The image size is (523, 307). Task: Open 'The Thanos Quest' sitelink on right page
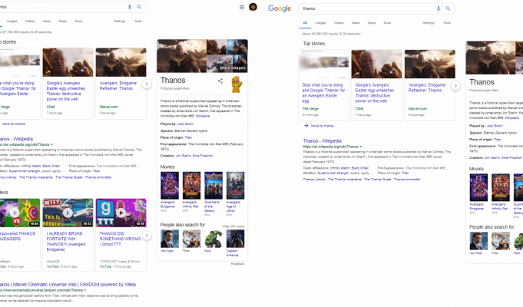377,180
